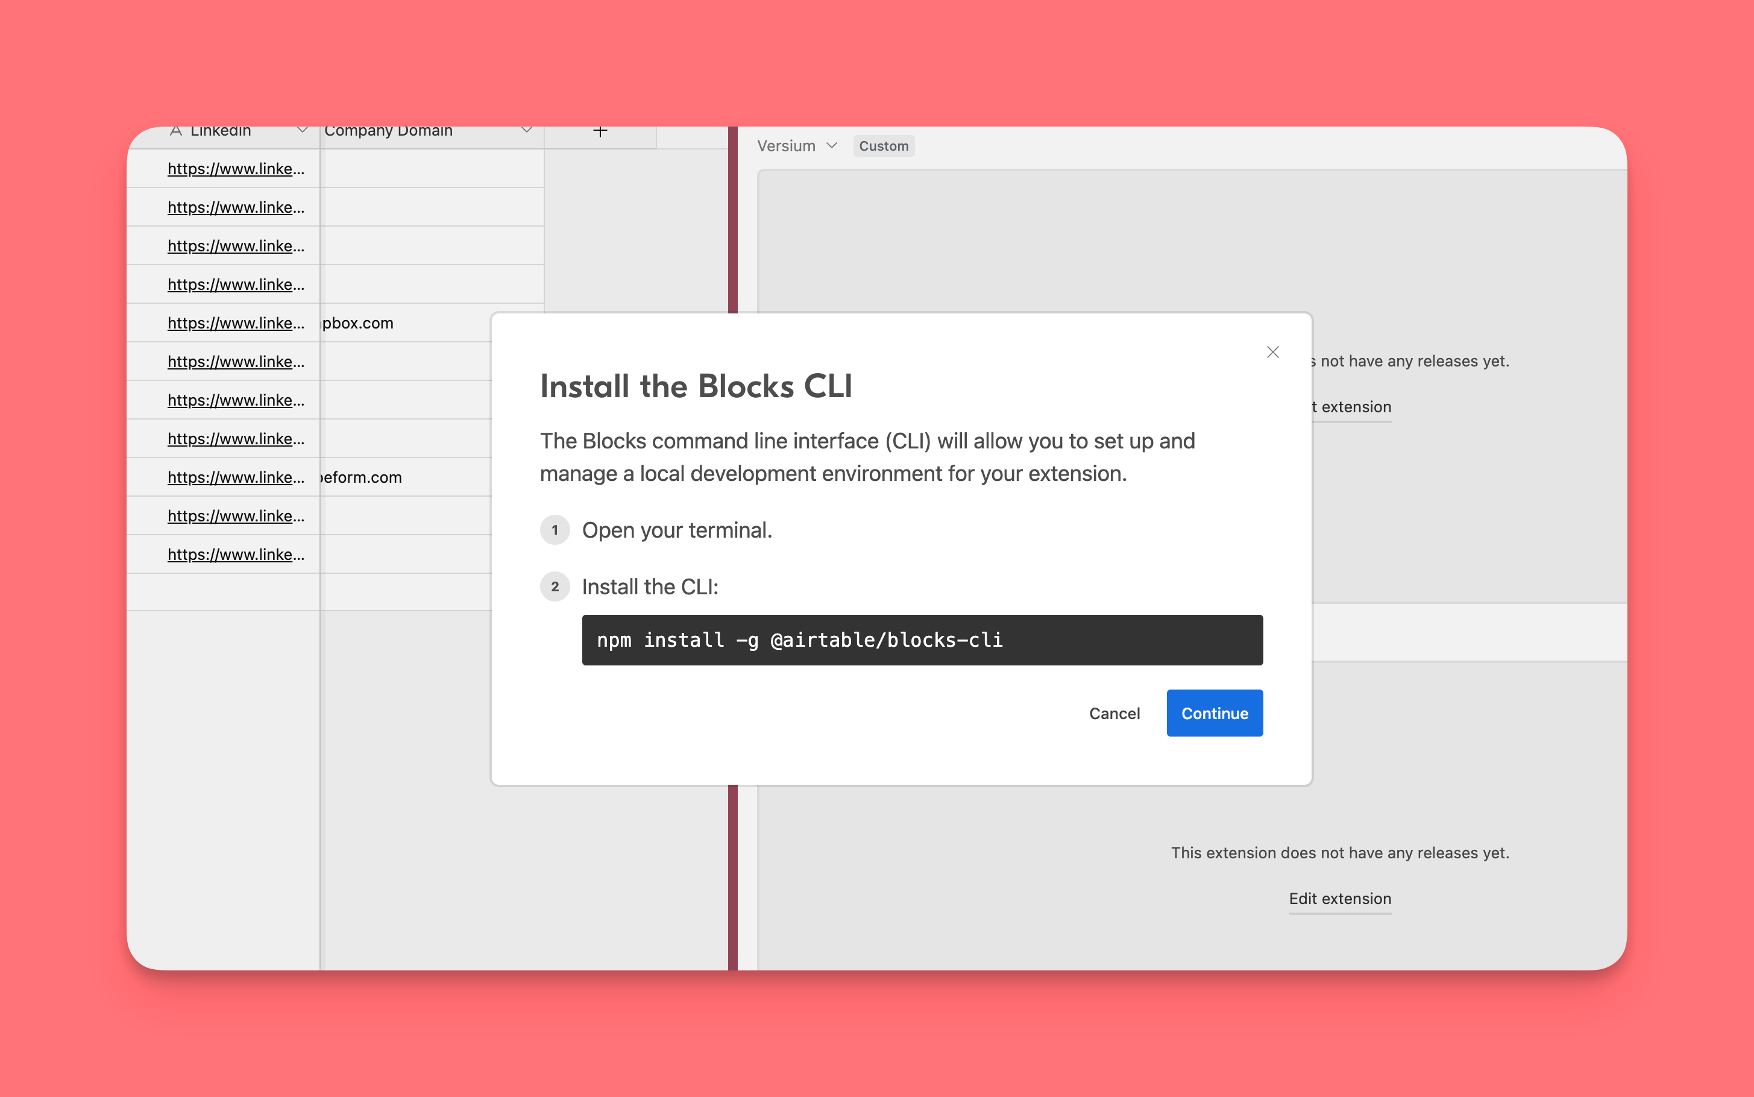Expand the Versium extension menu chevron

tap(832, 146)
